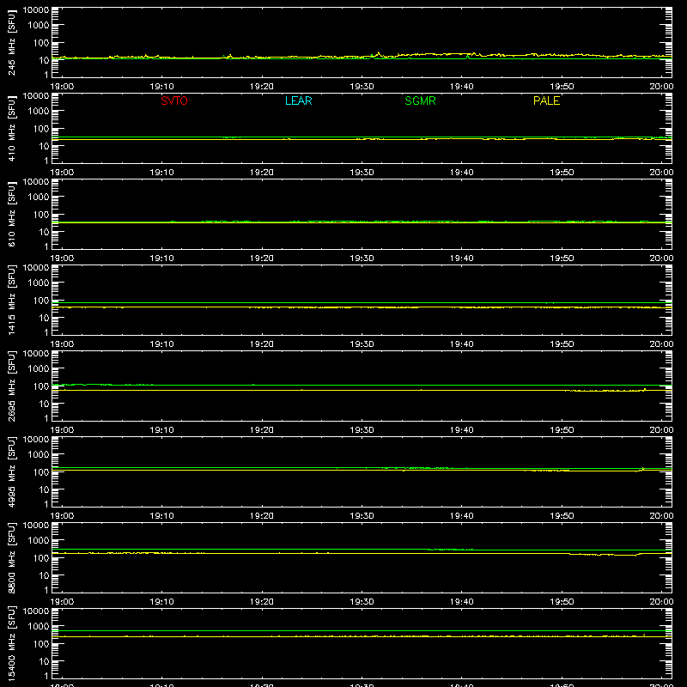Click 19:10 tick label under 2695 MHz plot
687x687 pixels.
point(162,430)
